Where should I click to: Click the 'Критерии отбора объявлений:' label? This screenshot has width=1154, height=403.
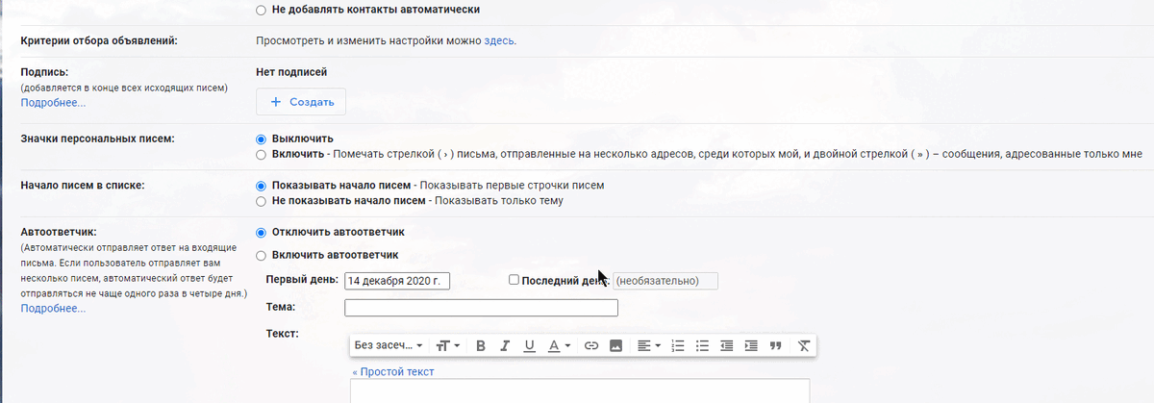(x=100, y=40)
